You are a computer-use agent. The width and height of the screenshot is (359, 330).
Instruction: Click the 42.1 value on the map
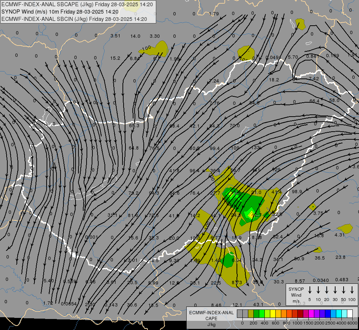[195, 126]
